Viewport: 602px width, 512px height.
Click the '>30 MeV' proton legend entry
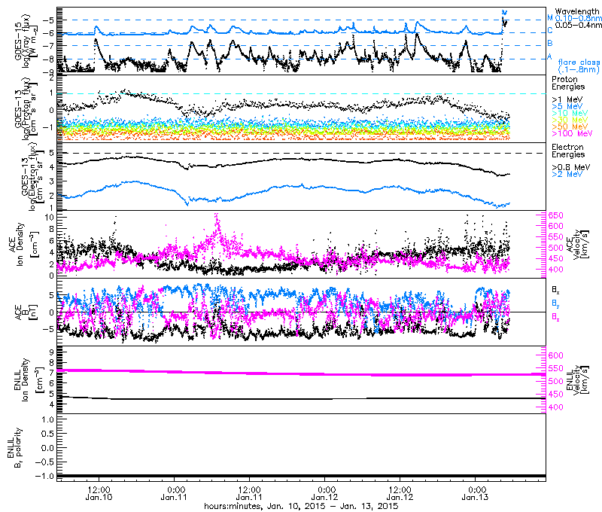pyautogui.click(x=570, y=120)
